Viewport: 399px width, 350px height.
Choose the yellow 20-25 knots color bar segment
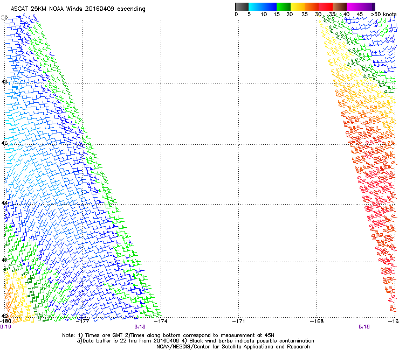tap(298, 6)
